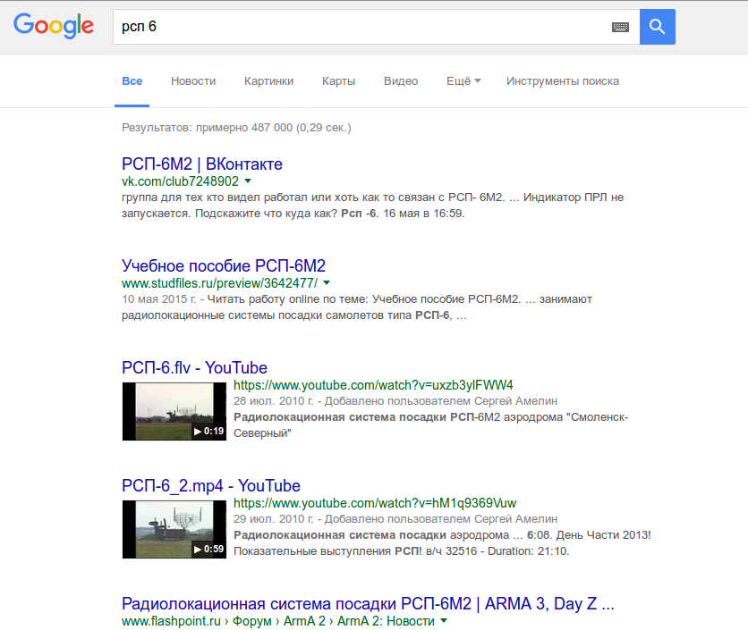
Task: Click the snippet line with Duration: 21:10
Action: click(401, 551)
